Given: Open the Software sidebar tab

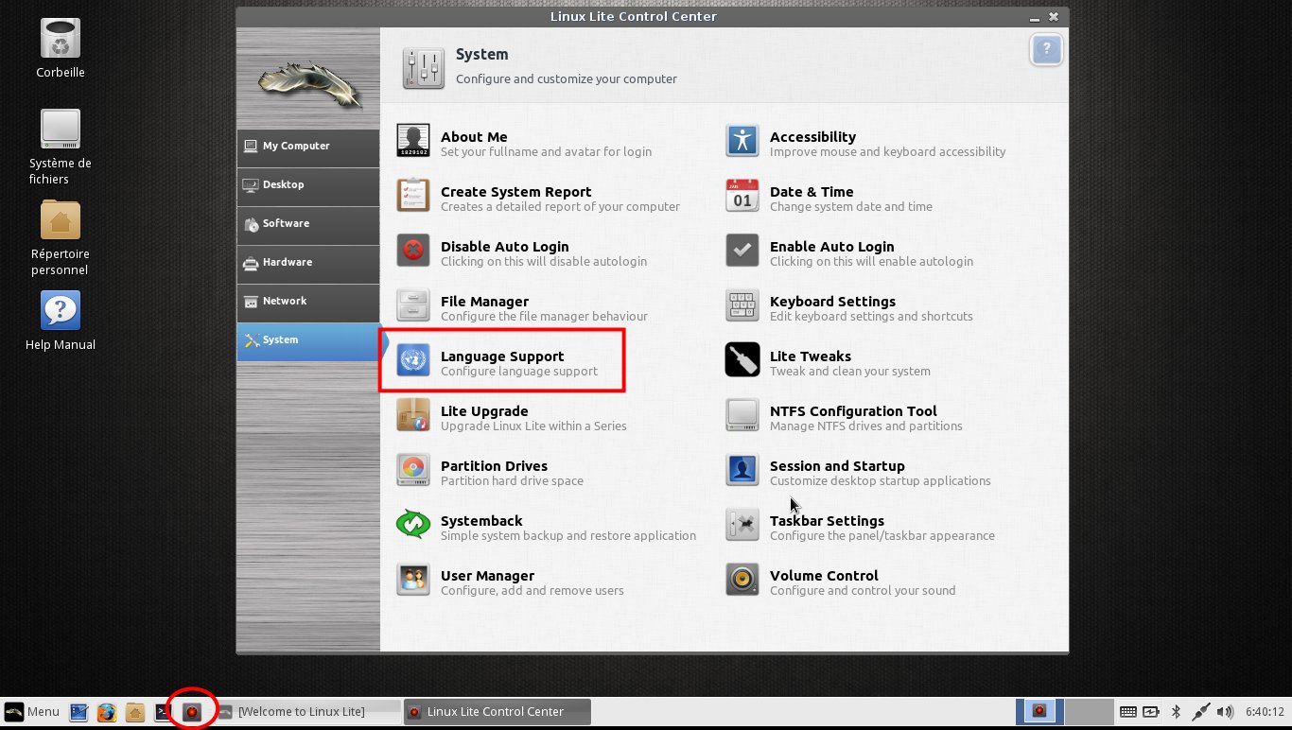Looking at the screenshot, I should coord(307,224).
